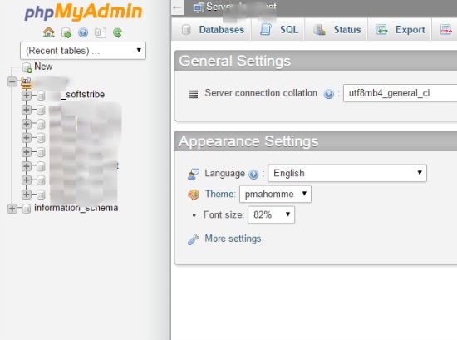Open phpMyAdmin documentation help icon

pyautogui.click(x=83, y=32)
